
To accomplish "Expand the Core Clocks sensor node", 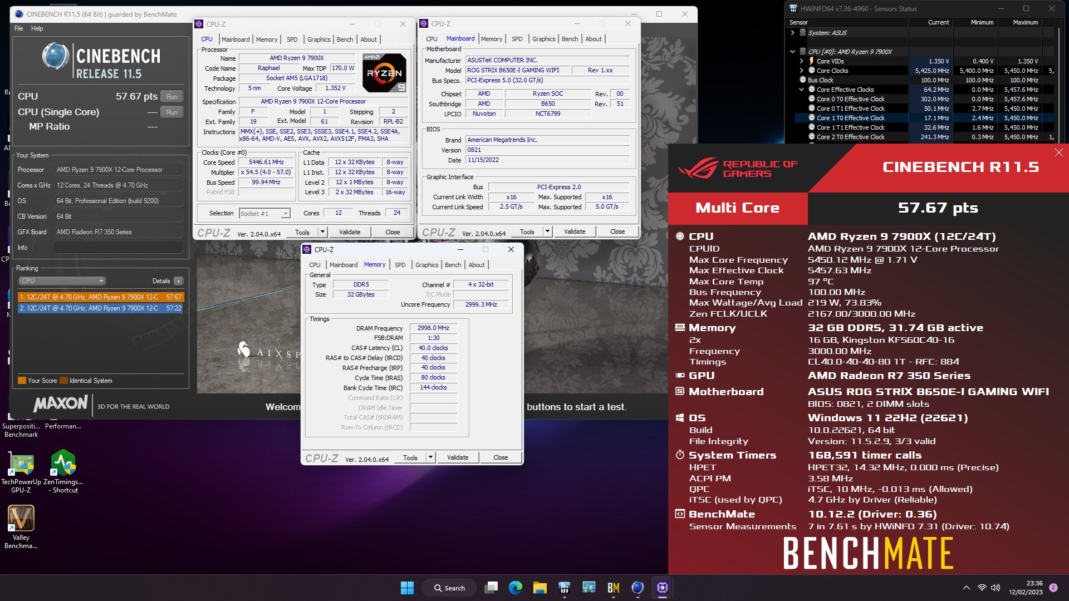I will coord(802,71).
